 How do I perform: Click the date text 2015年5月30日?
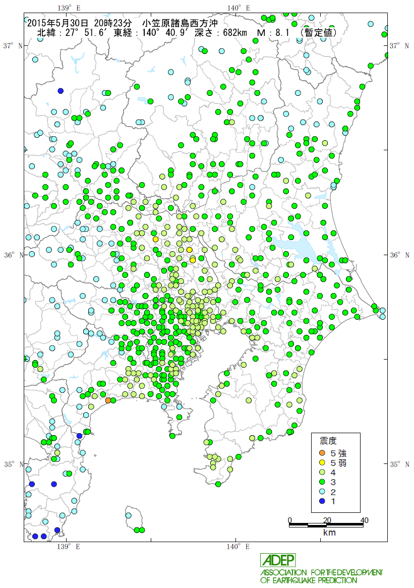(57, 23)
